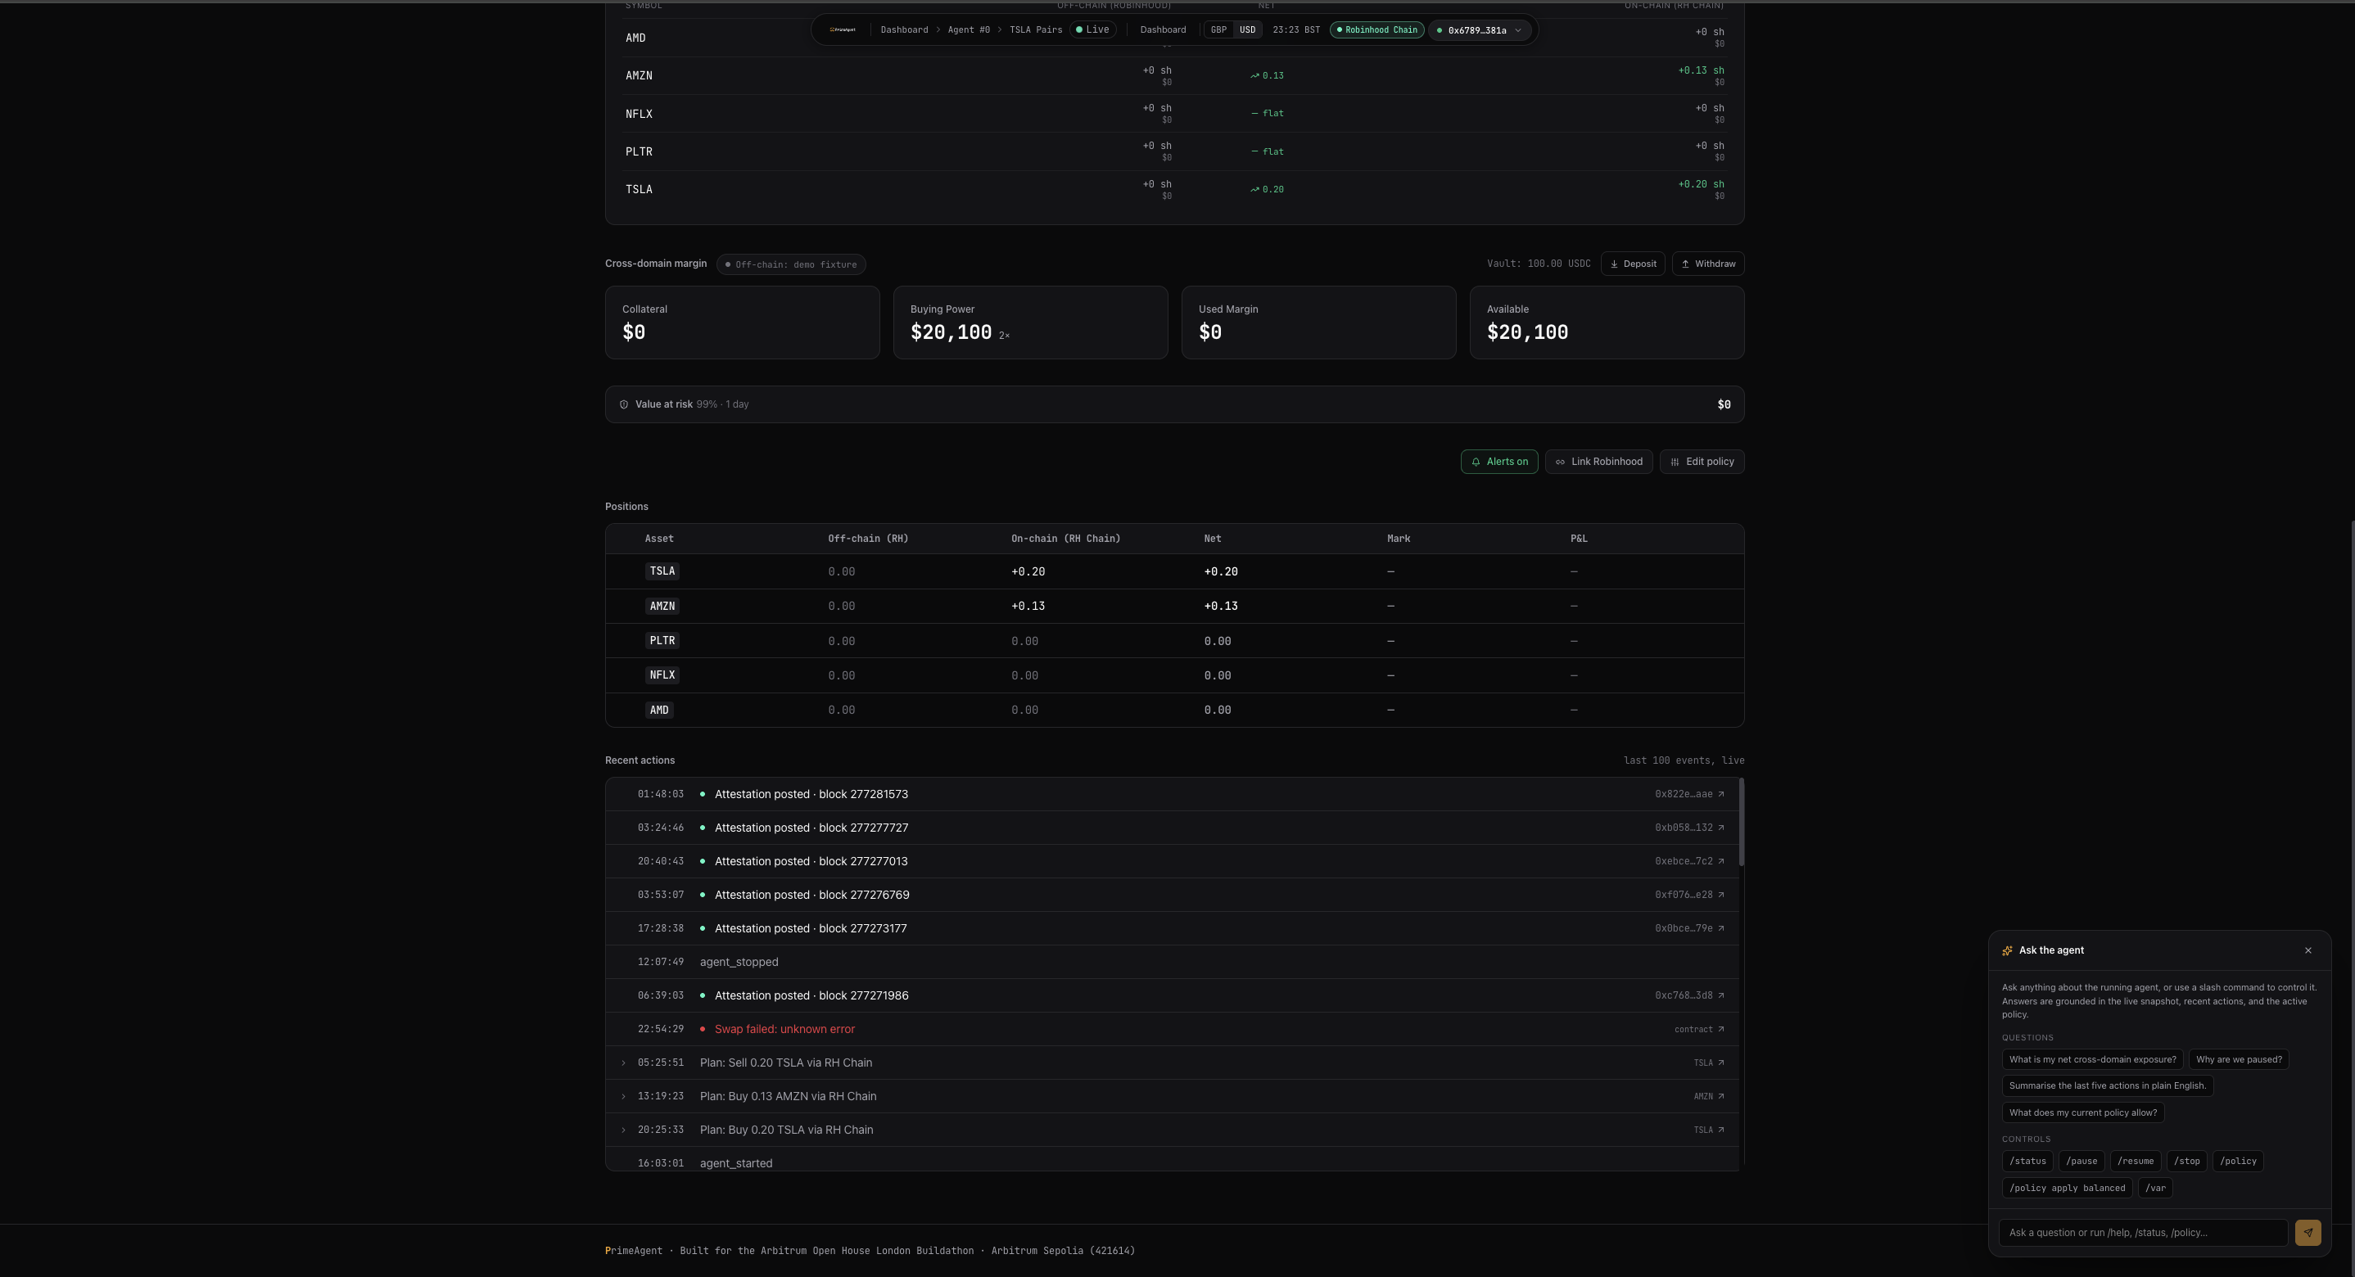The height and width of the screenshot is (1277, 2355).
Task: Open contract link arrow on Swap failed row
Action: (1721, 1029)
